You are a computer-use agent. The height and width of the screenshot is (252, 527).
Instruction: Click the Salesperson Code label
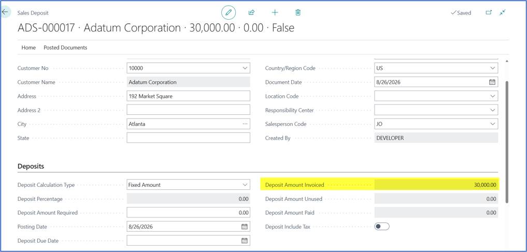286,124
